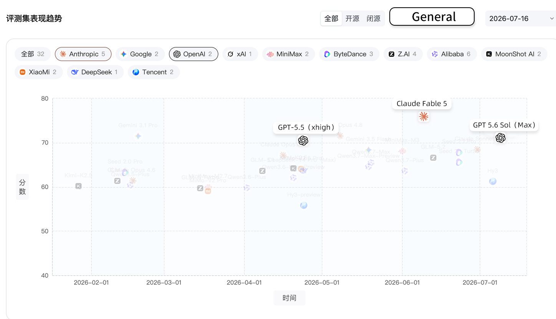
Task: Click the 2026-02-01 axis date
Action: [x=91, y=283]
